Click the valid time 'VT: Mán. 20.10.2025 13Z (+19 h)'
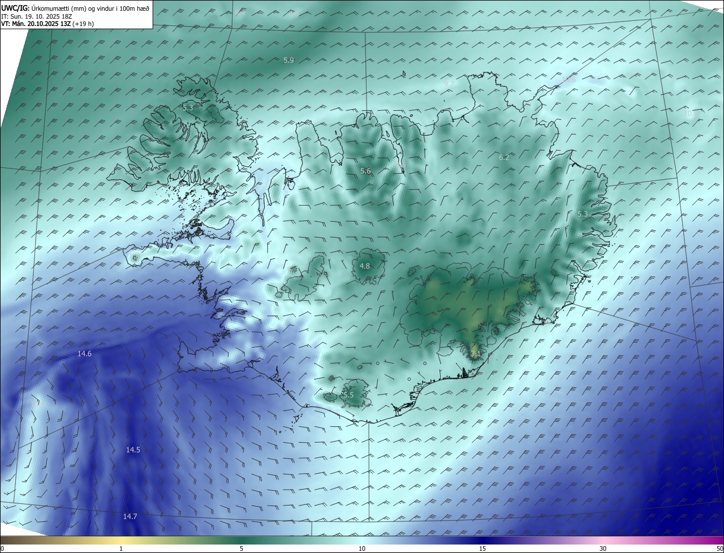724x553 pixels. (48, 24)
